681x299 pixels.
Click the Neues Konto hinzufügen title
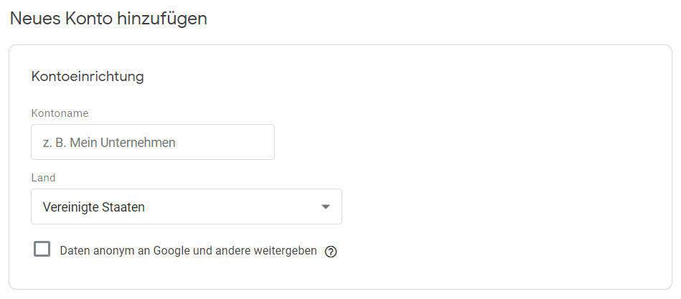(x=108, y=19)
